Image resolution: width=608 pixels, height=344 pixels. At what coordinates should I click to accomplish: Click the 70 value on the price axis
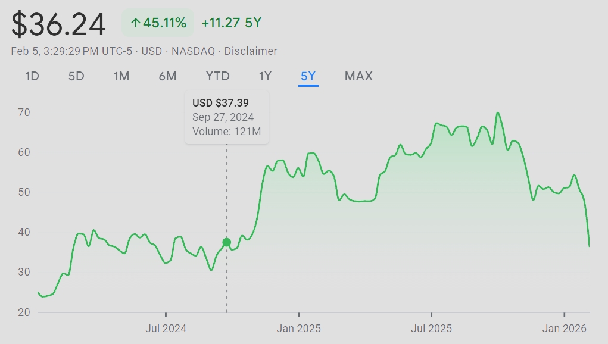click(24, 112)
